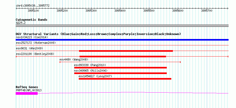Select the esv1454617 (Levy2007) label
Viewport: 236px width, 108px height.
tap(95, 76)
